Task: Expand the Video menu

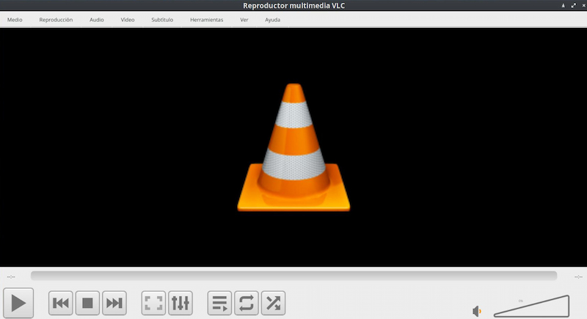Action: (x=128, y=20)
